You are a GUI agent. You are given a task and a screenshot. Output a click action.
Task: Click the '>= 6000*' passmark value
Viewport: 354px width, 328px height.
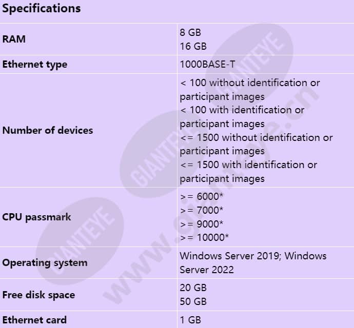coord(202,196)
